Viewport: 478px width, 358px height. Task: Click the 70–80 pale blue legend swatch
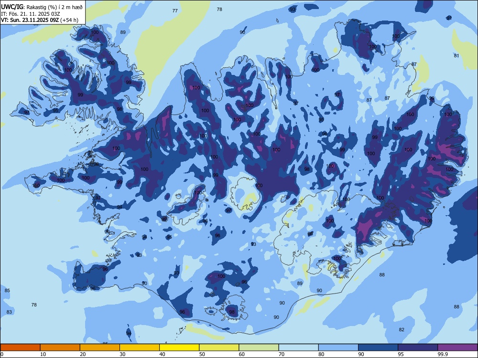tap(298, 347)
